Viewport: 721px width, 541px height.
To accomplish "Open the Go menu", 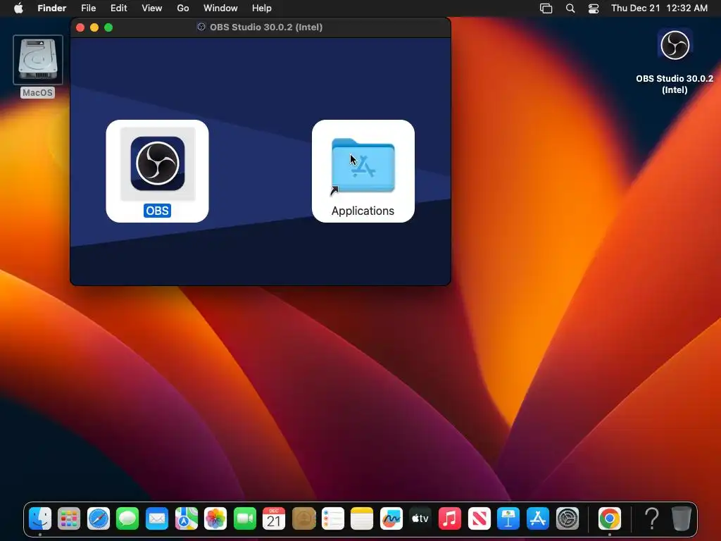I will coord(183,8).
